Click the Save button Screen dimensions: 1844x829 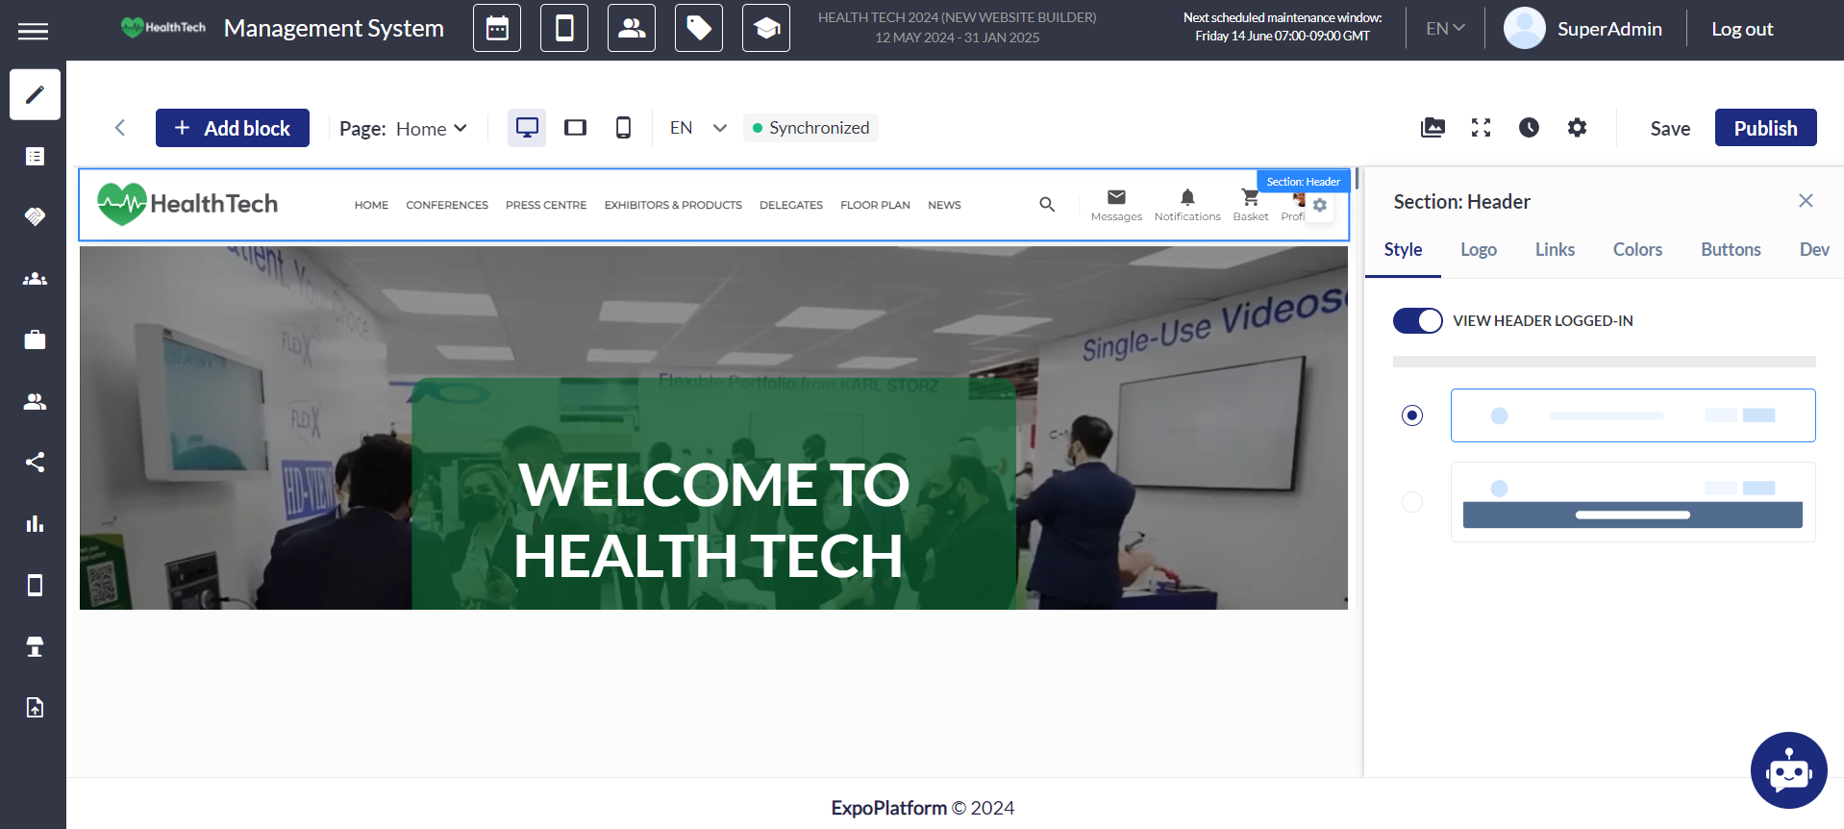click(x=1670, y=128)
